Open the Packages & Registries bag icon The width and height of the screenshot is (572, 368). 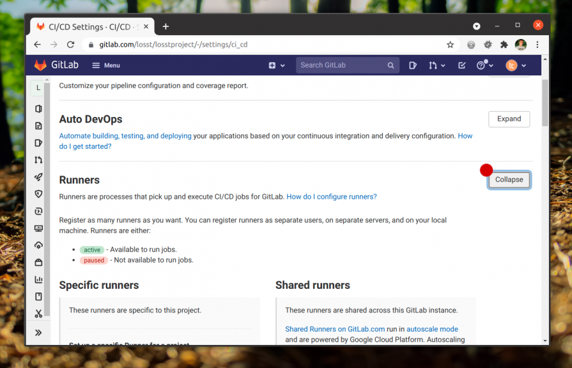pos(38,263)
